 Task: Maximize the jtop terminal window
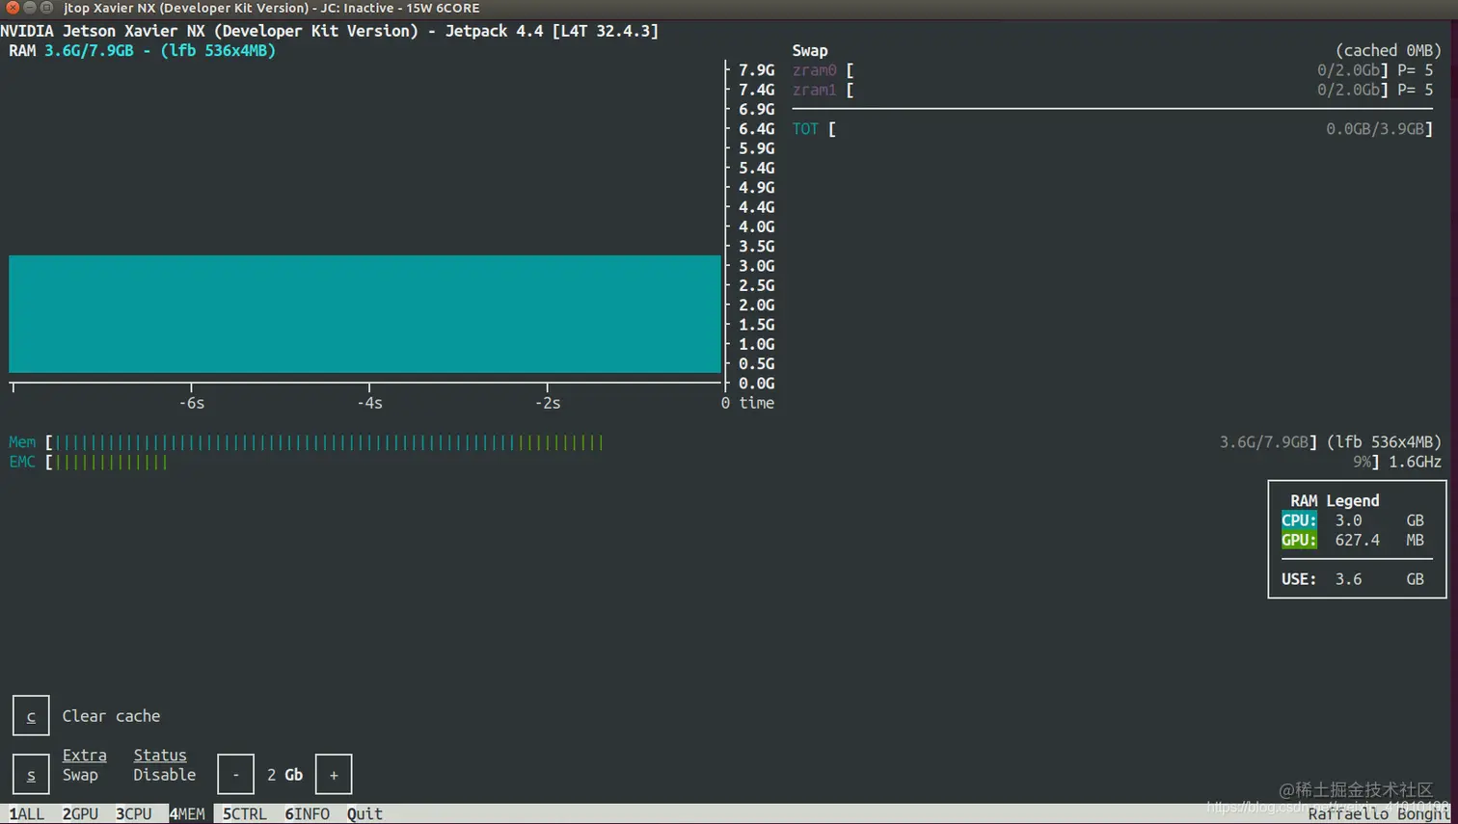(x=46, y=8)
